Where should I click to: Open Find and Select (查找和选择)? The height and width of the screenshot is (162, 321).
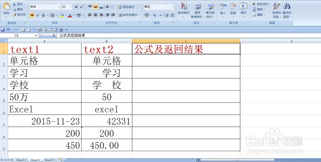click(x=287, y=10)
